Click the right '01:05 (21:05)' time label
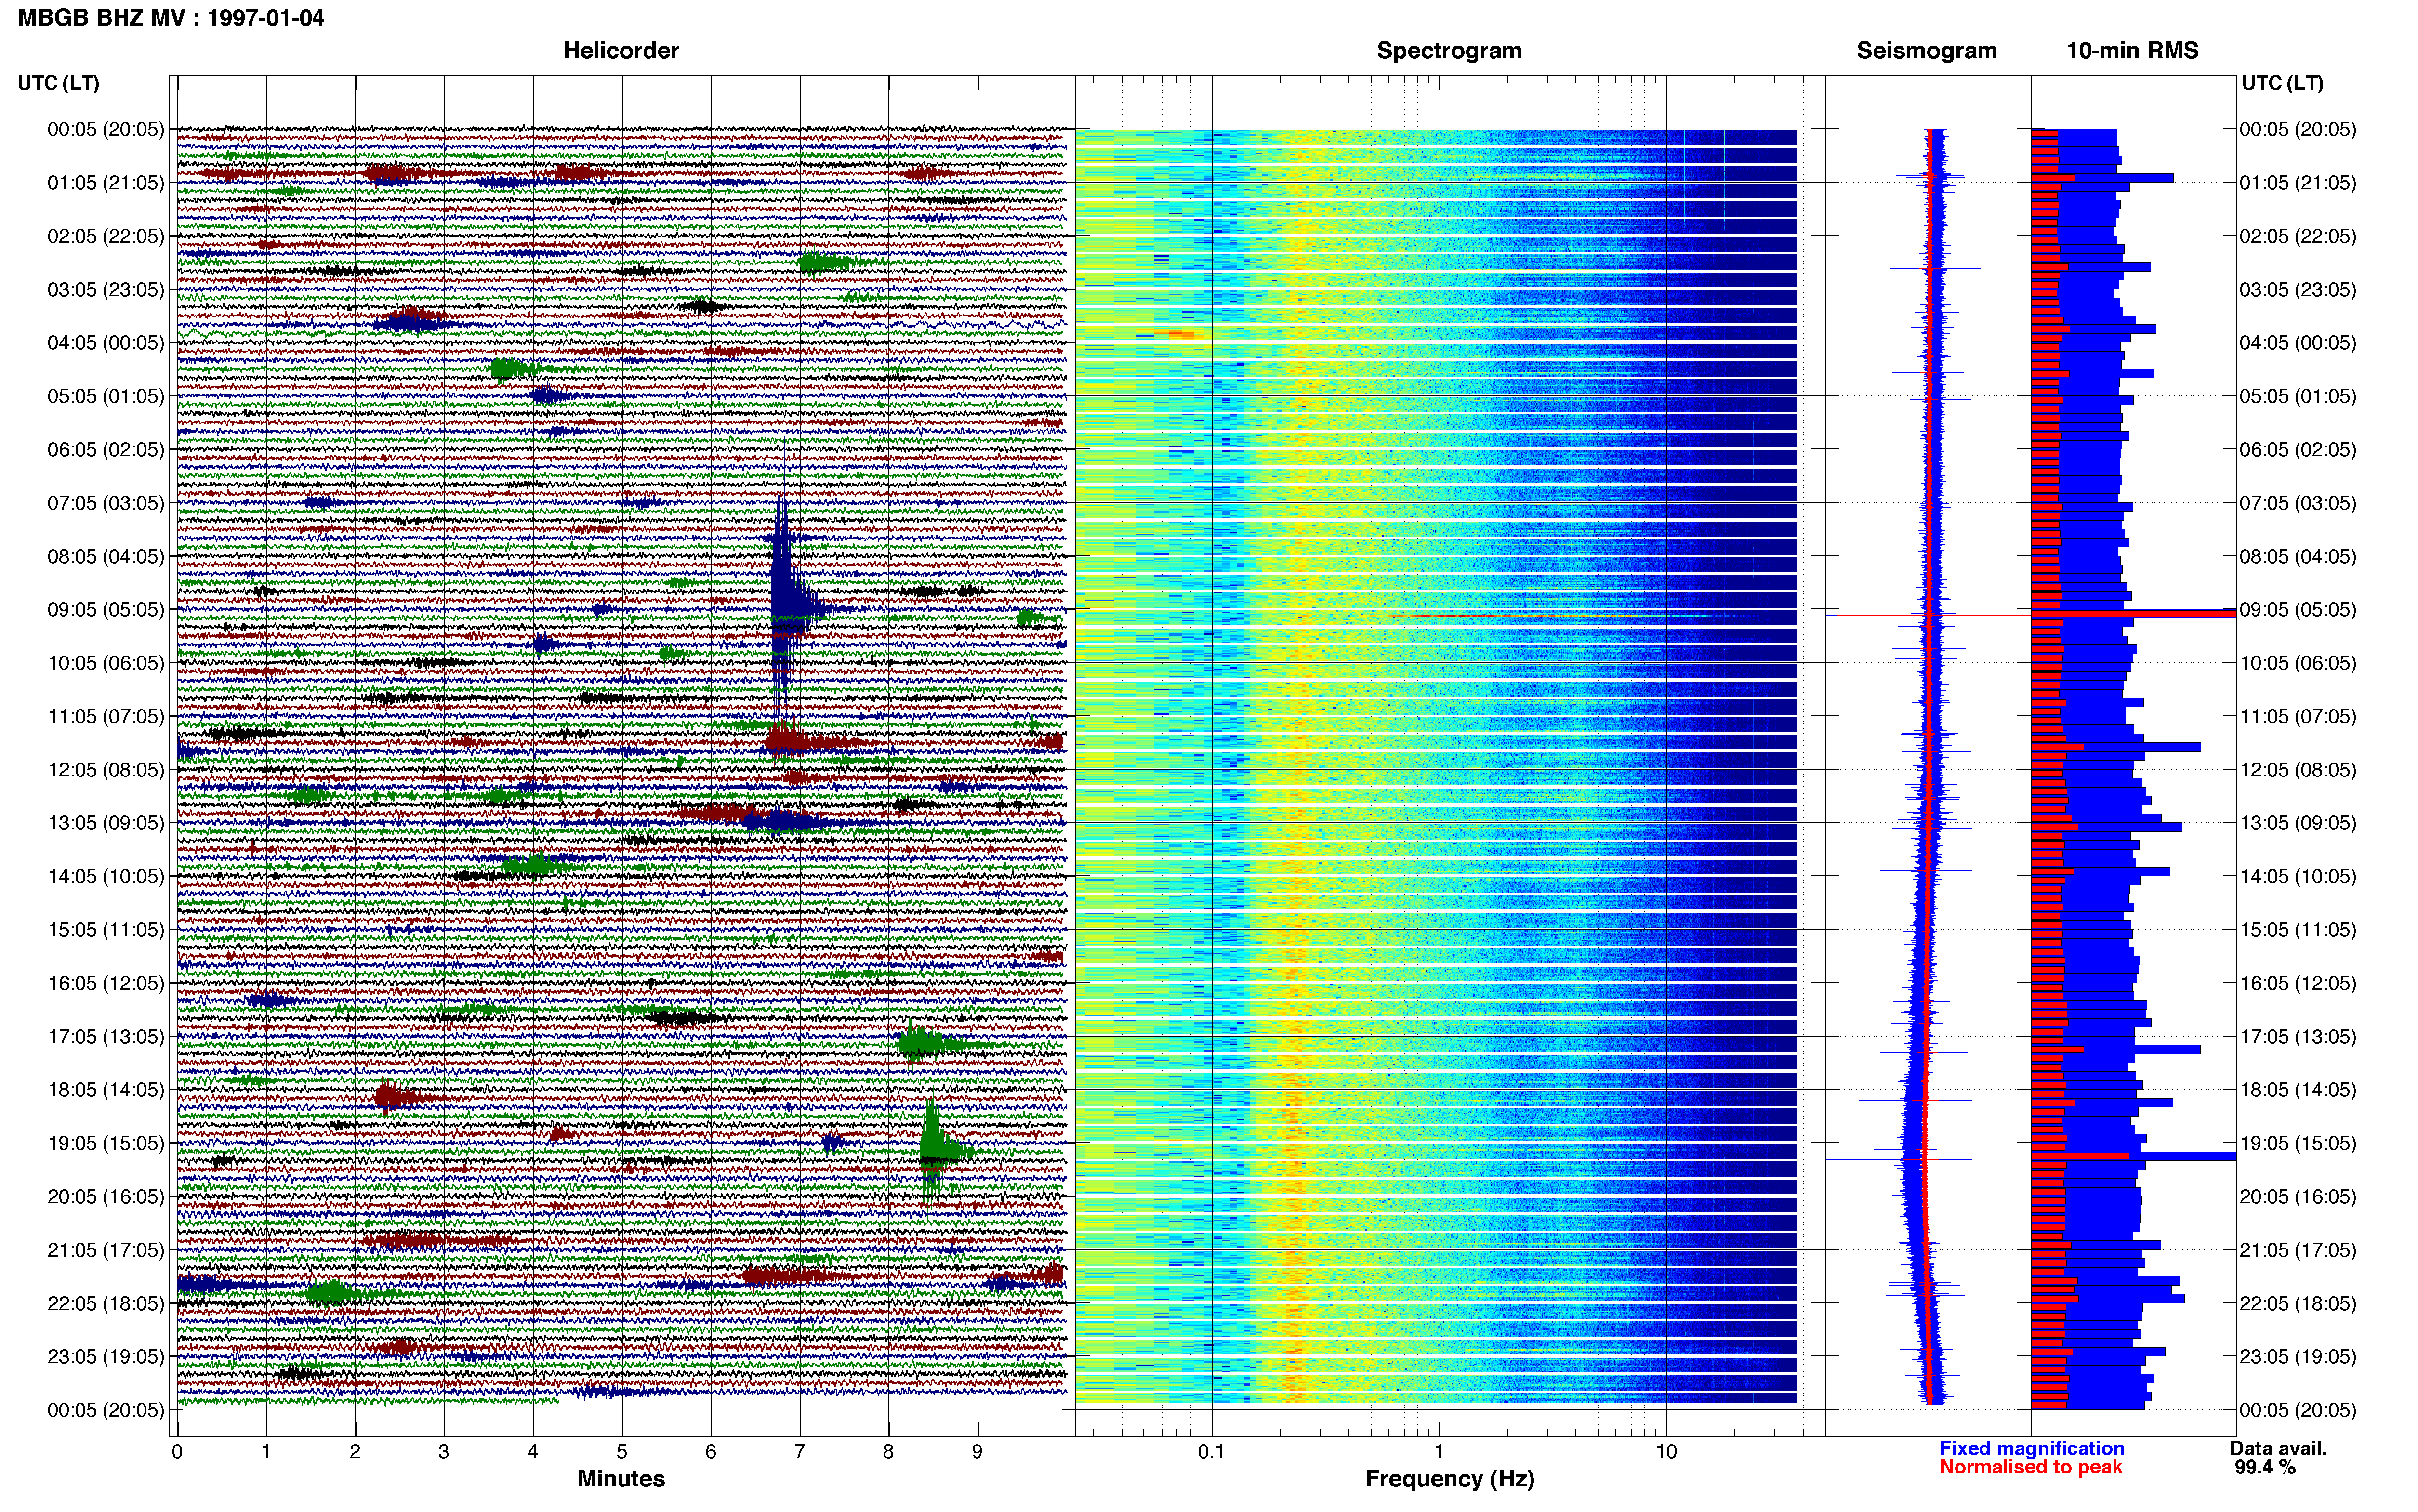Viewport: 2418px width, 1512px height. 2298,183
